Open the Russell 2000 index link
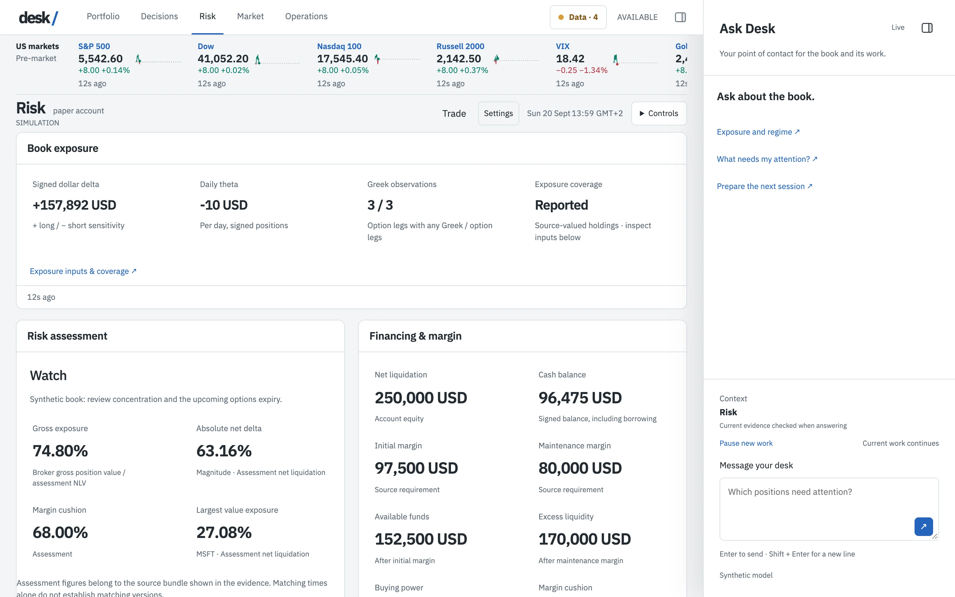Screen dimensions: 955x597 [x=460, y=46]
